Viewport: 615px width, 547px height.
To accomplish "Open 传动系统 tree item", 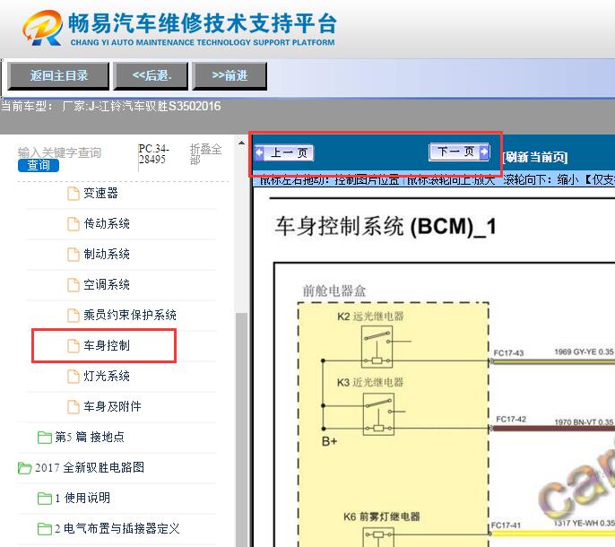I will click(107, 223).
